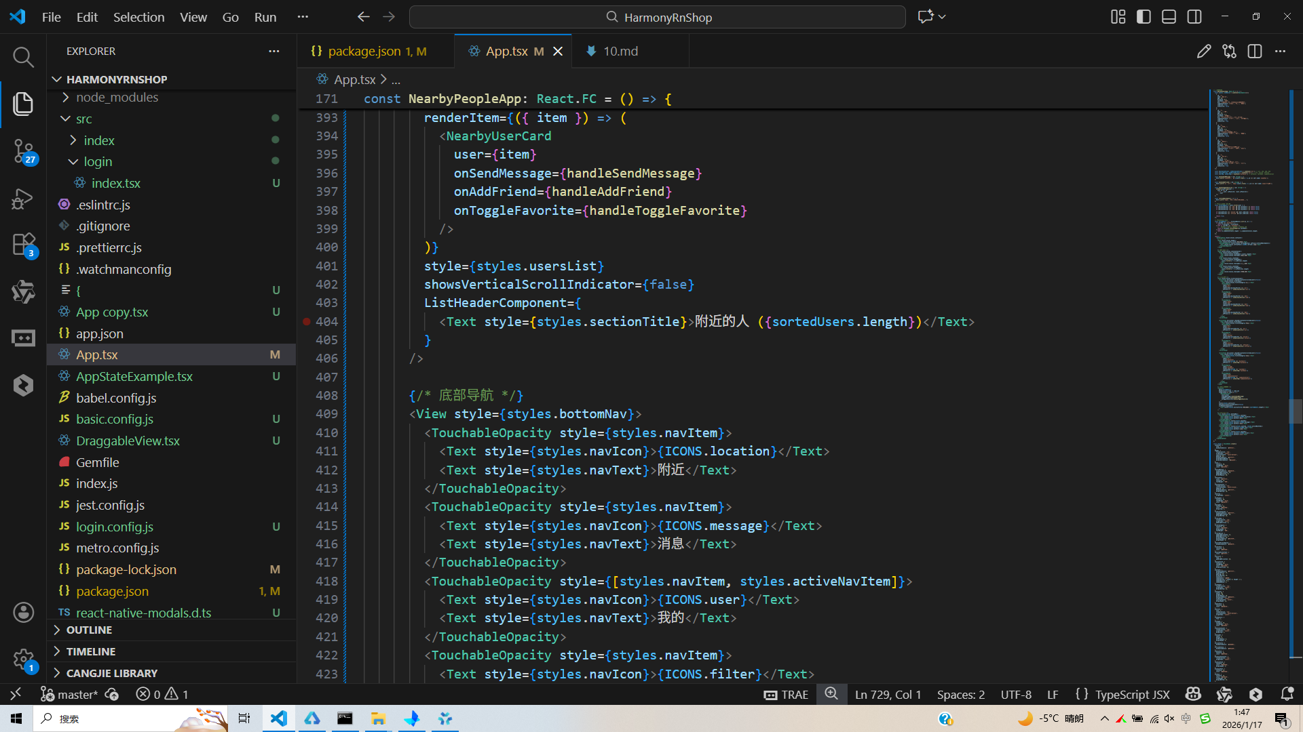Toggle breakpoint on line 404
1303x732 pixels.
click(x=307, y=322)
